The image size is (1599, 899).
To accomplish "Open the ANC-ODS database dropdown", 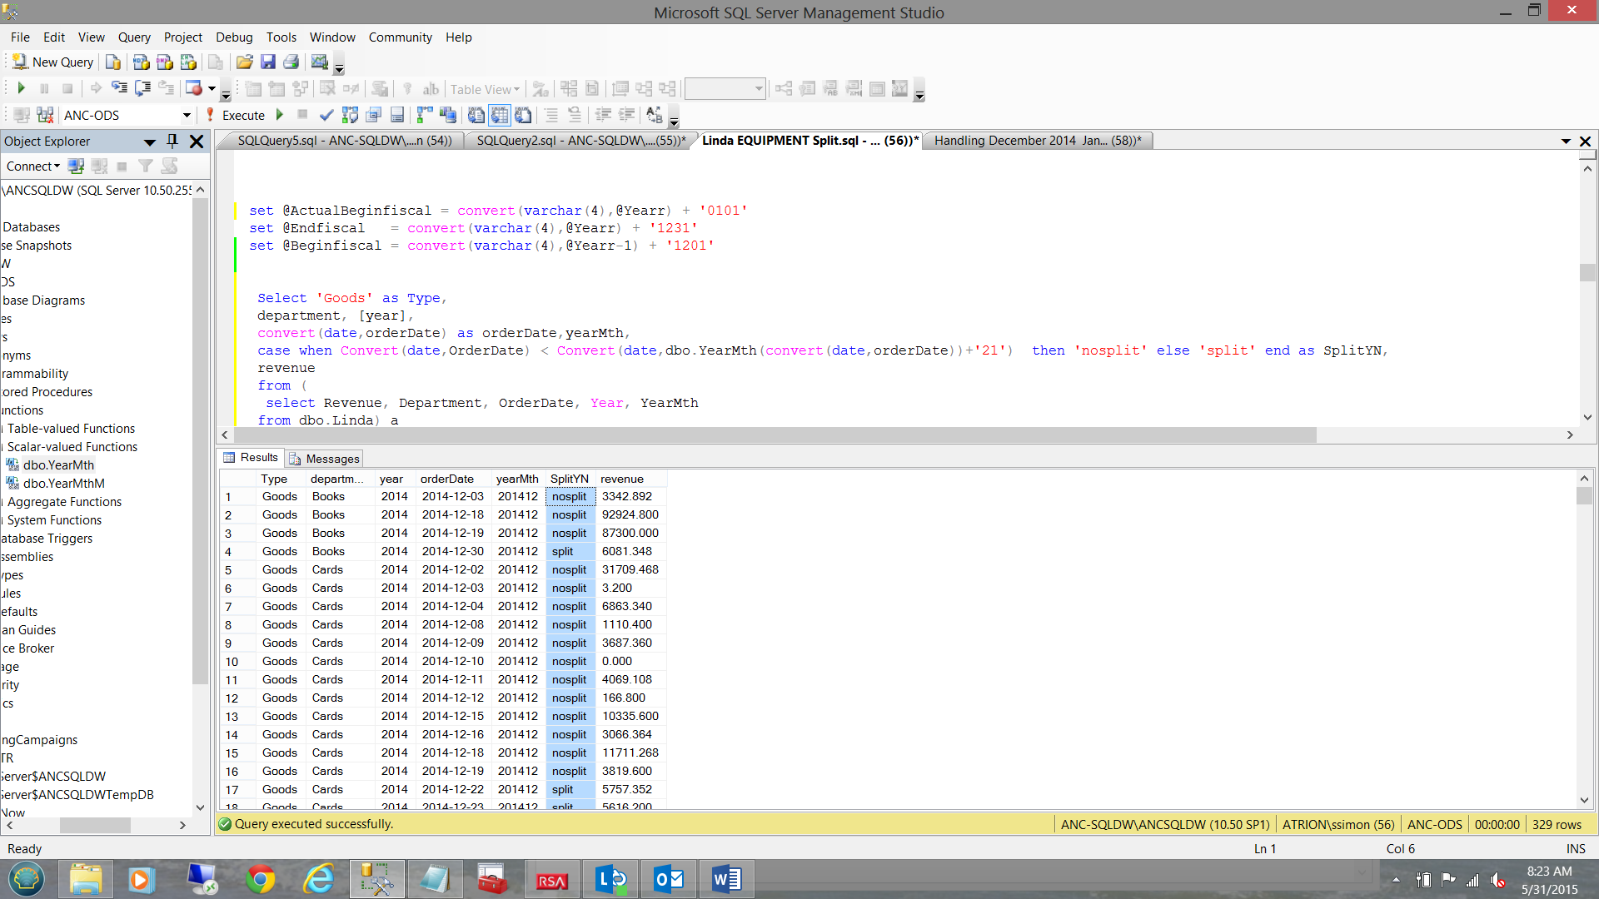I will (187, 115).
